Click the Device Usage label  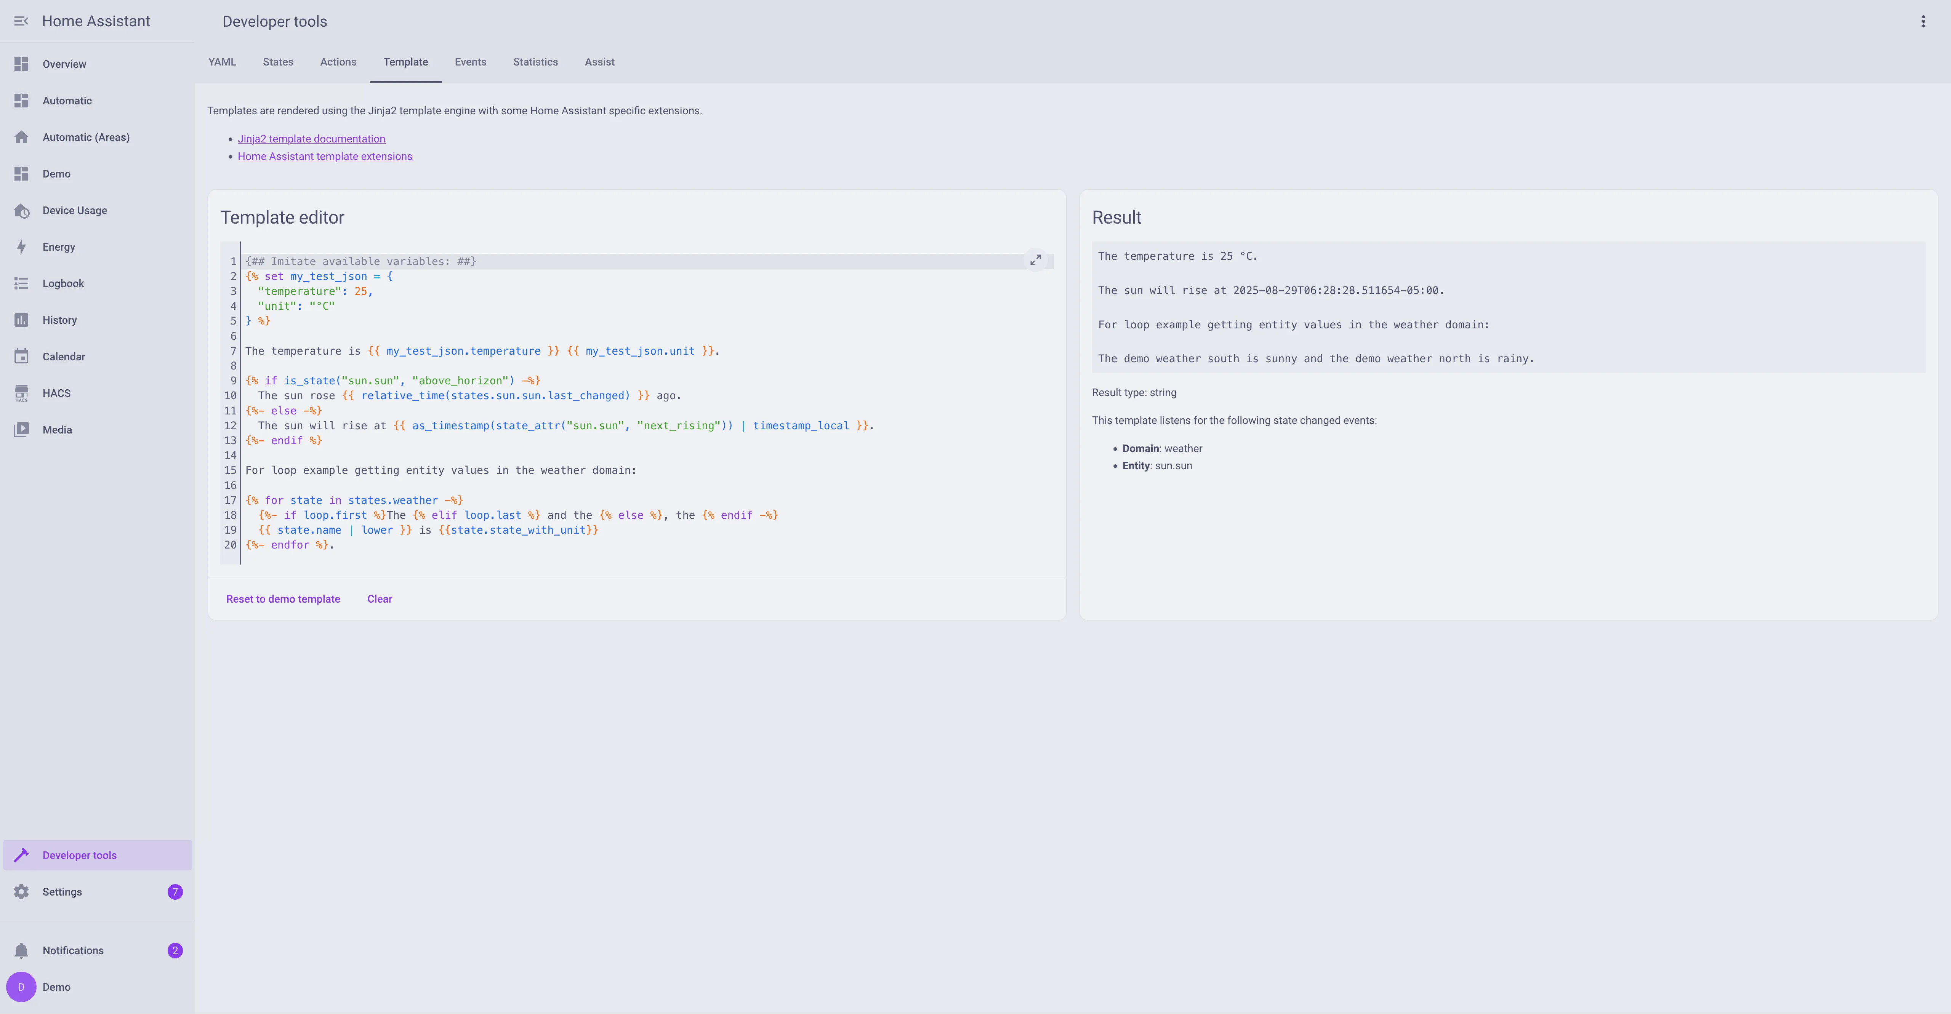pyautogui.click(x=75, y=211)
